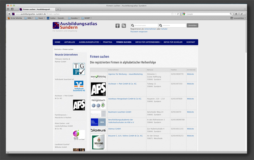
Task: Open the Erste Schritte bookmark
Action: tap(15, 18)
